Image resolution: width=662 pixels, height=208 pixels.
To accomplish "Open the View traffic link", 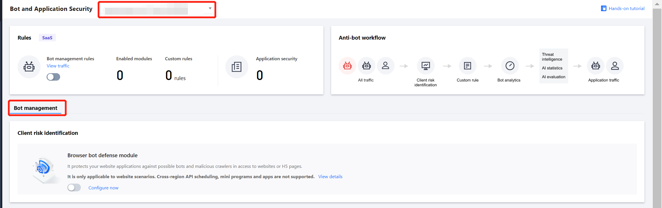I will [x=58, y=66].
